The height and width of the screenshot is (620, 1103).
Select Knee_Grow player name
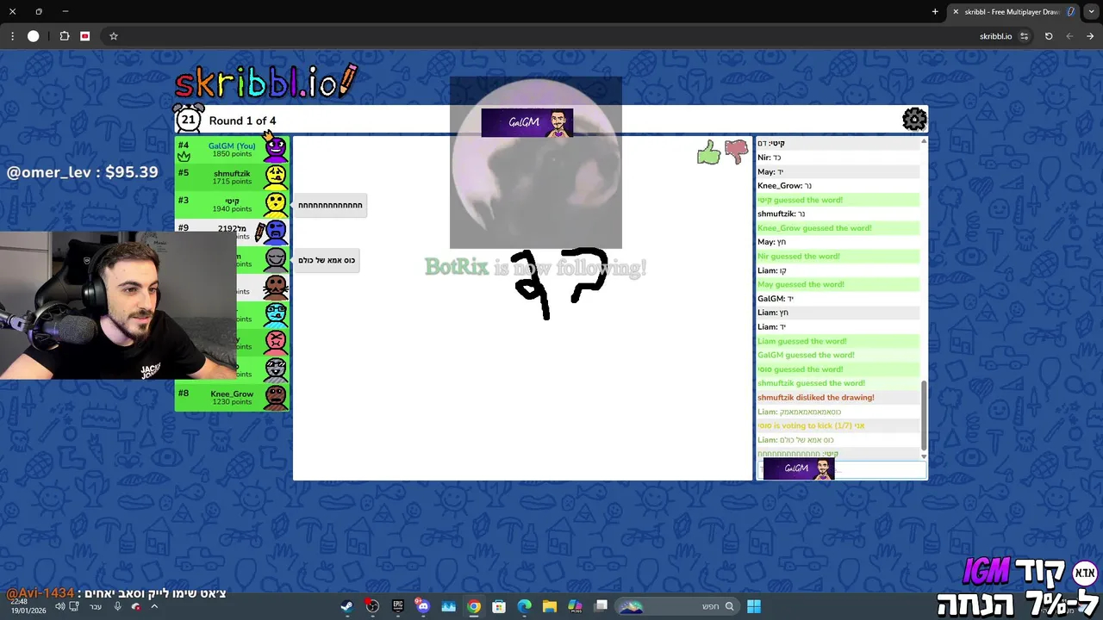232,394
